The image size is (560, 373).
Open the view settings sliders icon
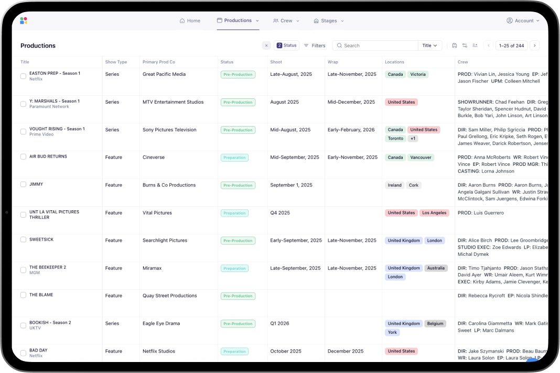point(465,46)
